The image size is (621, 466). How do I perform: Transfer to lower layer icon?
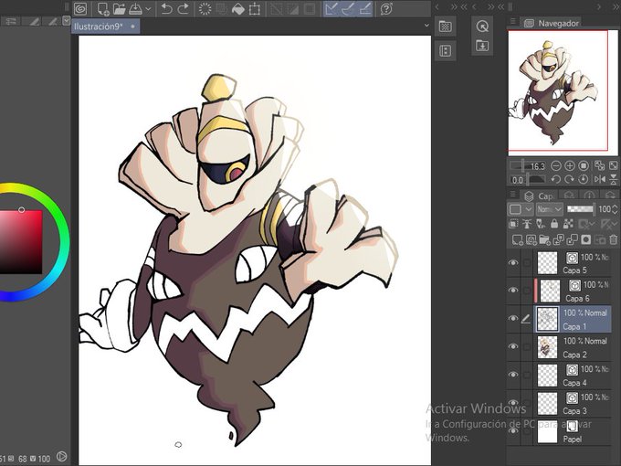(558, 239)
